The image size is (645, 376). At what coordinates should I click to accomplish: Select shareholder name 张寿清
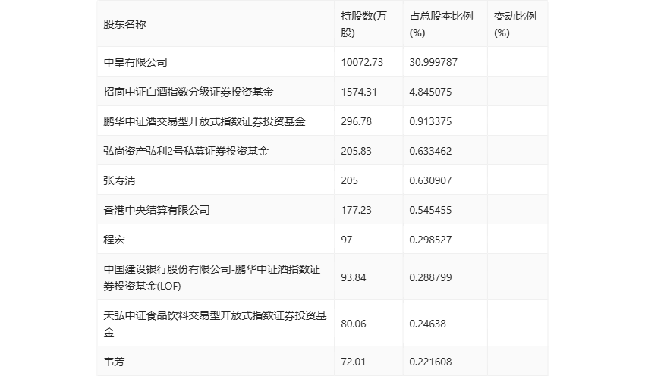coord(119,180)
